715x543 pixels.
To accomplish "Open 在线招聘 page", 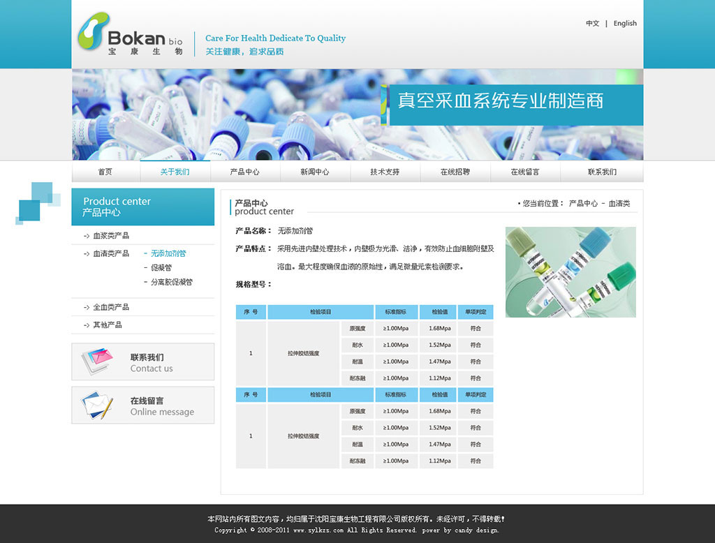I will tap(455, 172).
